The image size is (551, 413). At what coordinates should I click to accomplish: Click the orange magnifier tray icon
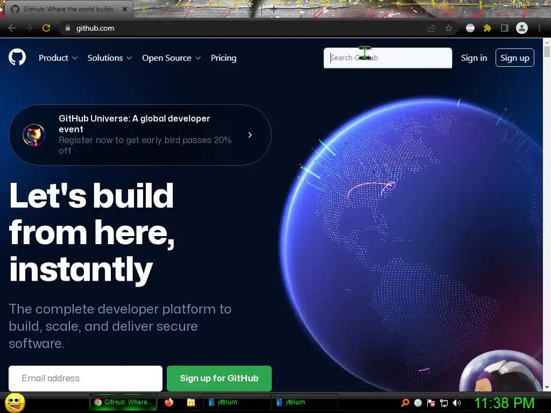tap(405, 403)
